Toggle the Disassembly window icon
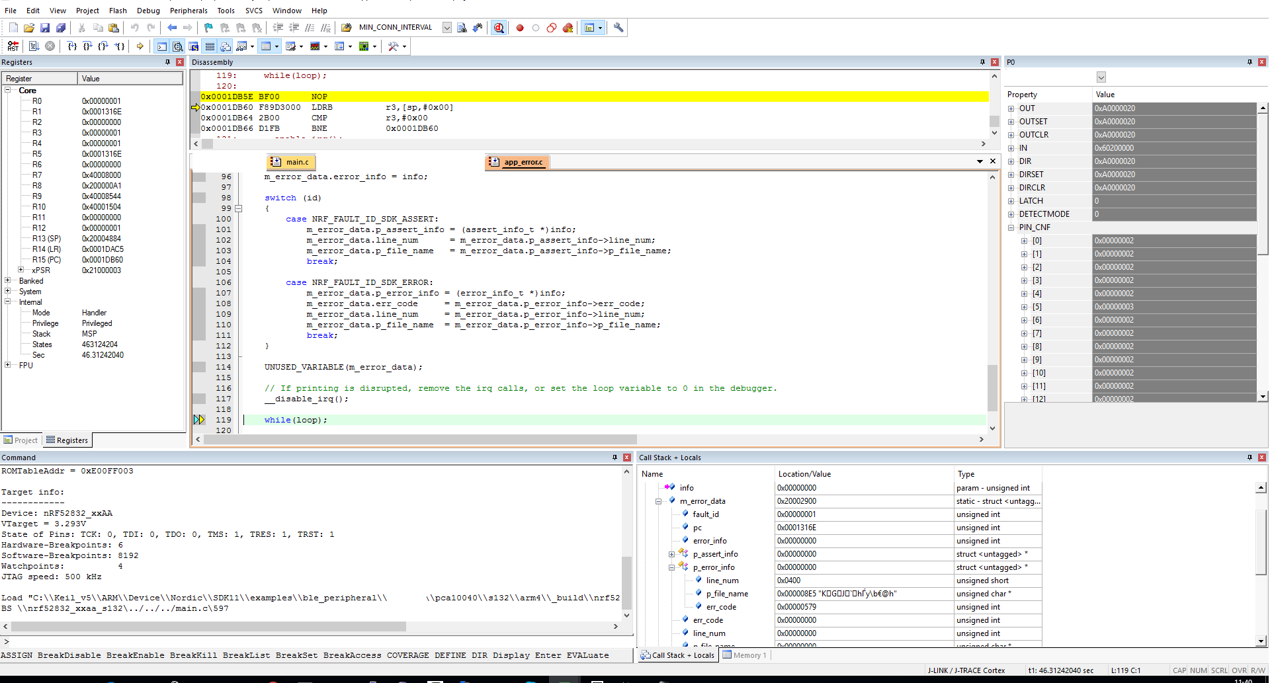1270x683 pixels. [x=178, y=46]
